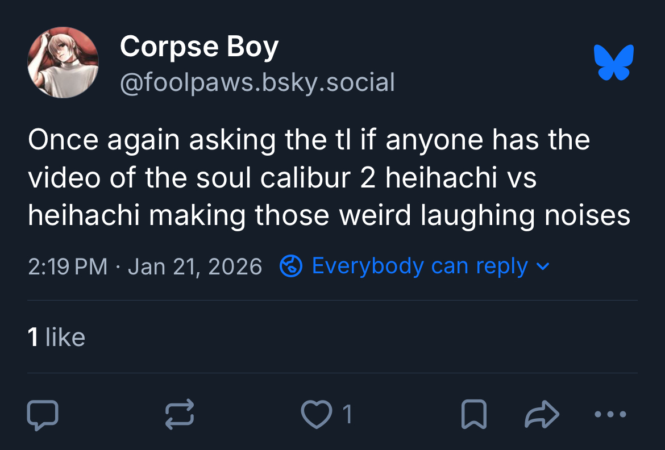The height and width of the screenshot is (450, 665).
Task: View who liked via "1 like"
Action: click(56, 337)
